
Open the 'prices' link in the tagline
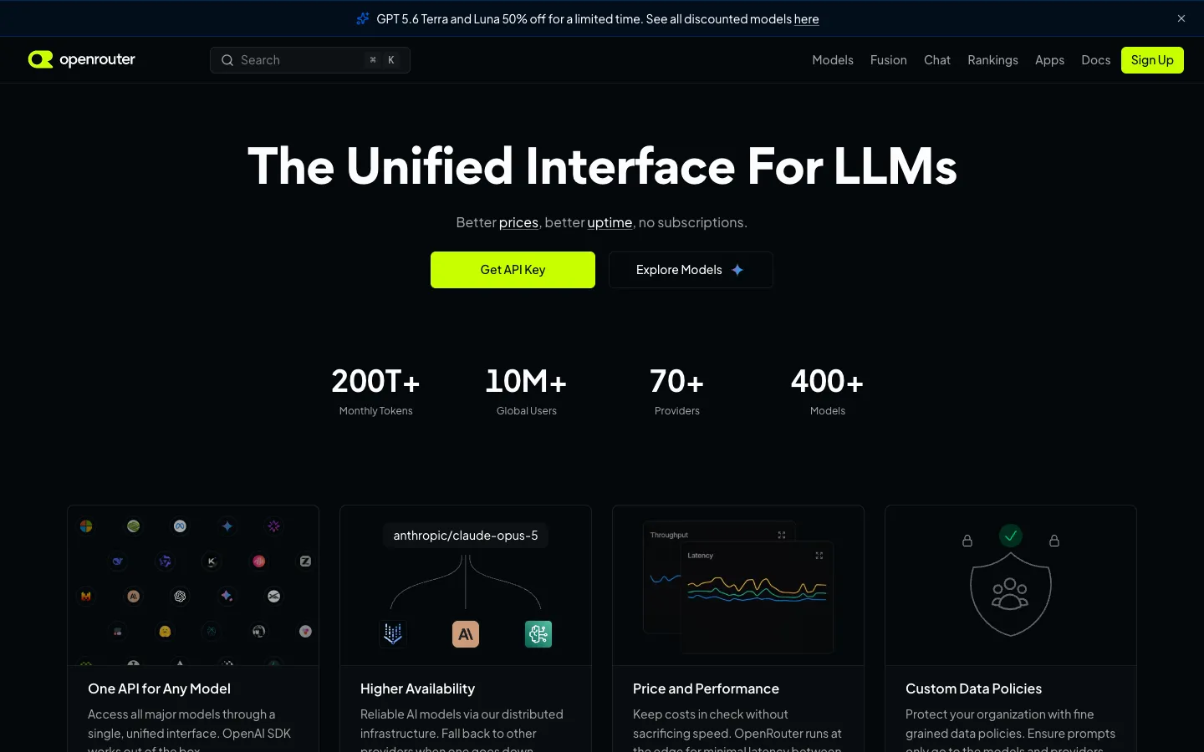click(x=518, y=222)
